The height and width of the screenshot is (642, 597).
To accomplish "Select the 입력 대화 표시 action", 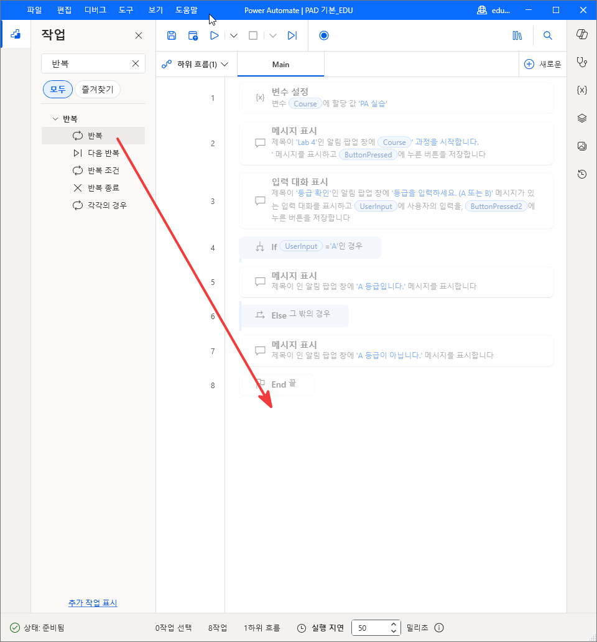I will (396, 201).
